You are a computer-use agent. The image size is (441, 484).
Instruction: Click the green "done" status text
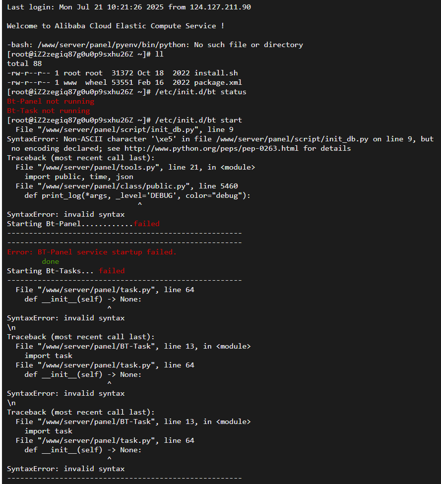pos(50,261)
